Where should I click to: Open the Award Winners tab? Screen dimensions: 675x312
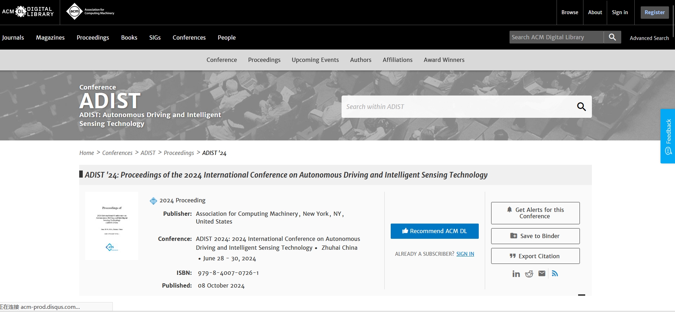click(444, 60)
